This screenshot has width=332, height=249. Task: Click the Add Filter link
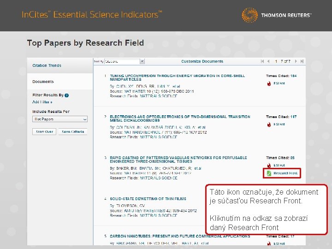[x=42, y=102]
